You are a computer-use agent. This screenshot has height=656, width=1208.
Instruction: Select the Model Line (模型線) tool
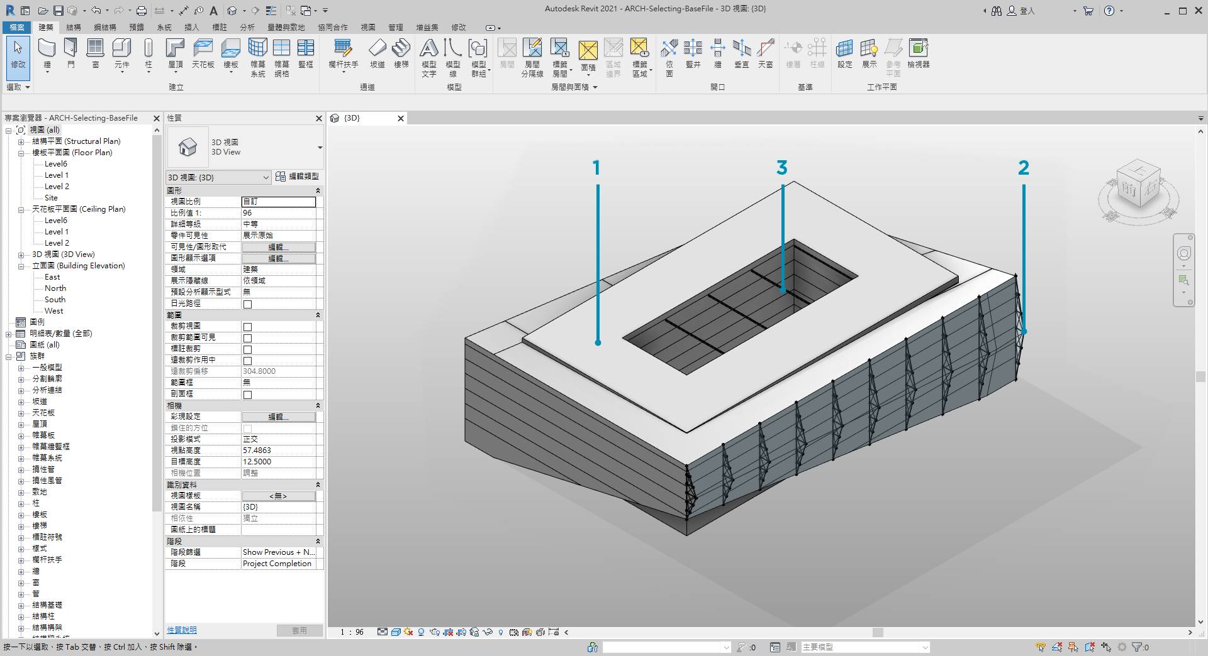[x=453, y=57]
